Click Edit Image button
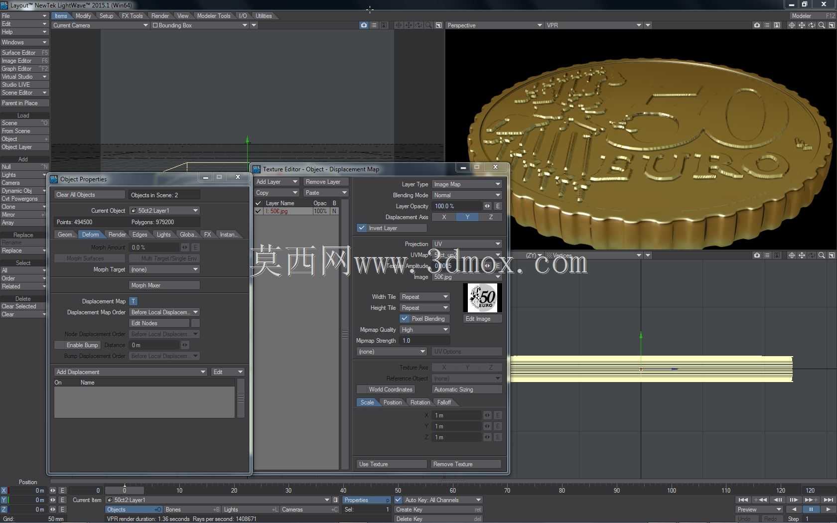The image size is (837, 523). click(482, 319)
